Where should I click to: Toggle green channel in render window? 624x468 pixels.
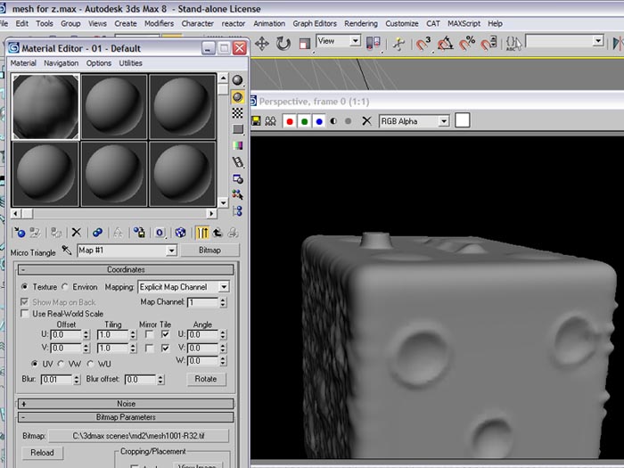[x=305, y=121]
